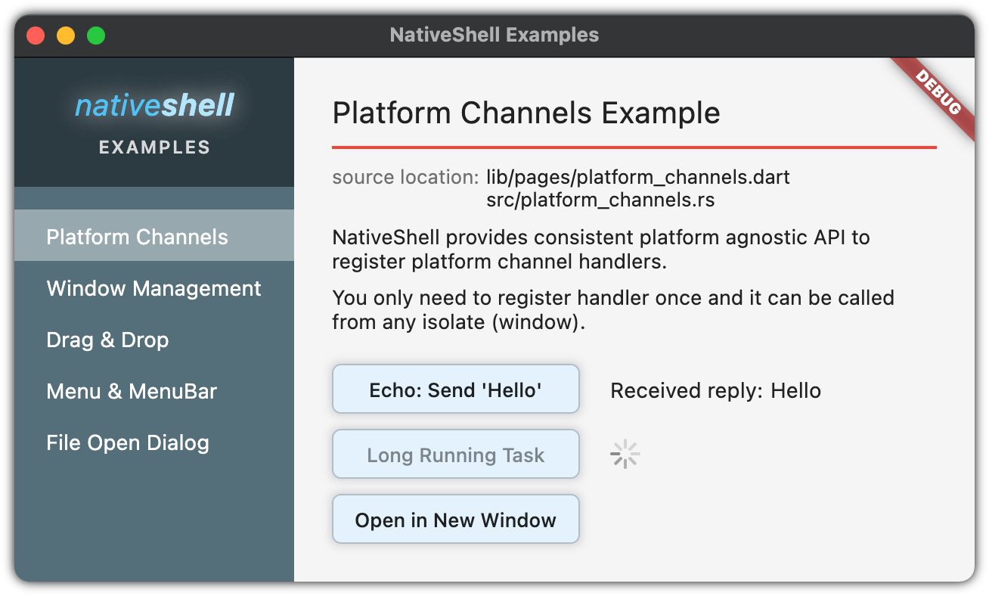Select Platform Channels in the sidebar
The width and height of the screenshot is (989, 596).
click(138, 237)
